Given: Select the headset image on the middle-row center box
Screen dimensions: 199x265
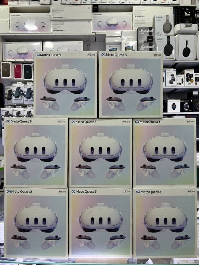Looking at the screenshot, I should (101, 148).
